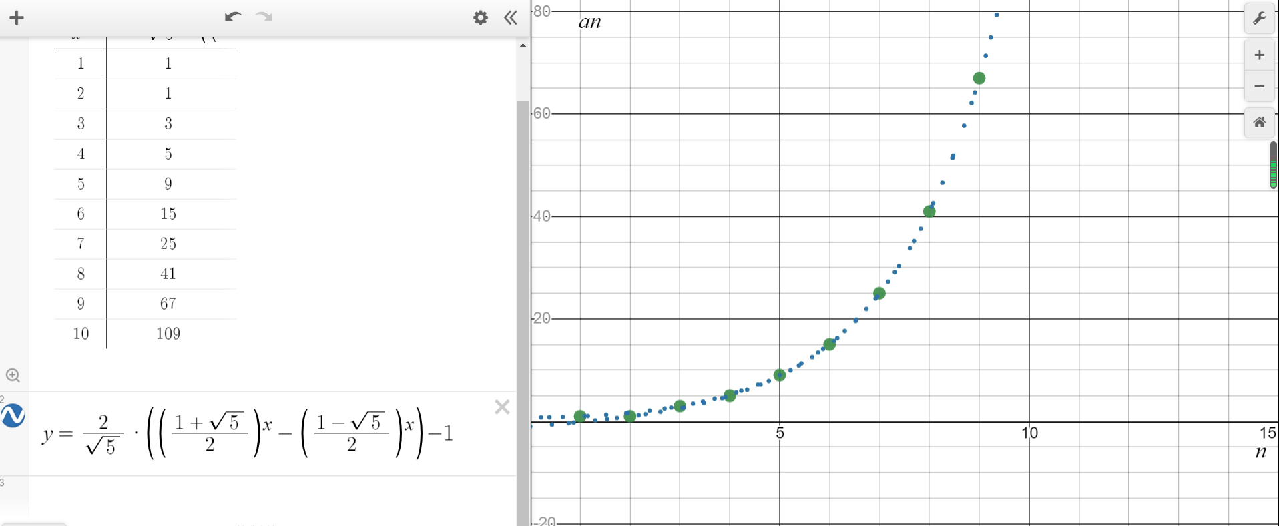Screen dimensions: 1279x526
Task: Open graph settings wrench
Action: [x=1260, y=18]
